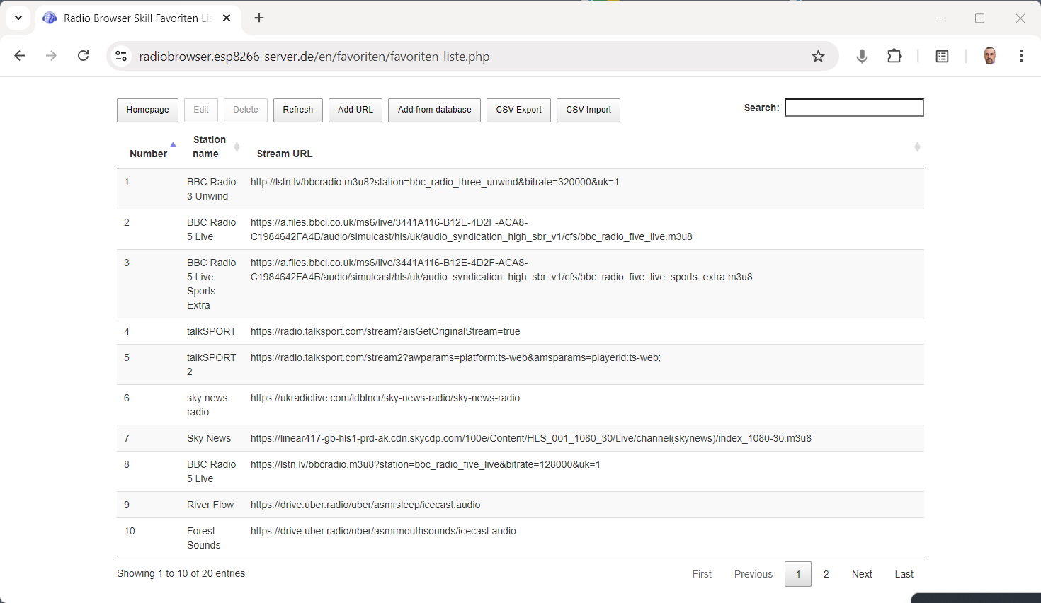Click the asmrmouthsounds icecast.audio URL
1041x603 pixels.
click(x=383, y=531)
